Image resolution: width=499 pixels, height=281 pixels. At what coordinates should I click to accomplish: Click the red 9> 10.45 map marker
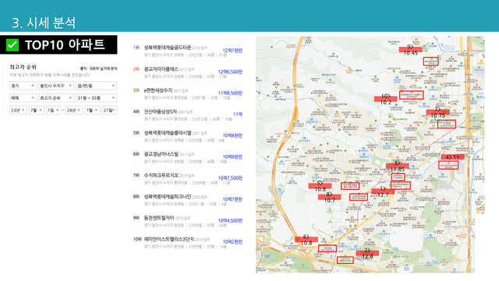pyautogui.click(x=411, y=50)
